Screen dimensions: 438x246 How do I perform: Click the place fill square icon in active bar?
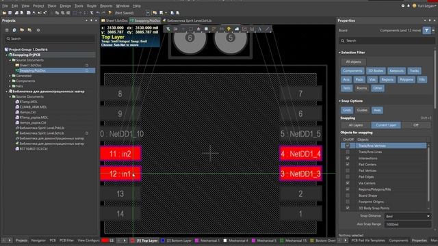tap(206, 29)
